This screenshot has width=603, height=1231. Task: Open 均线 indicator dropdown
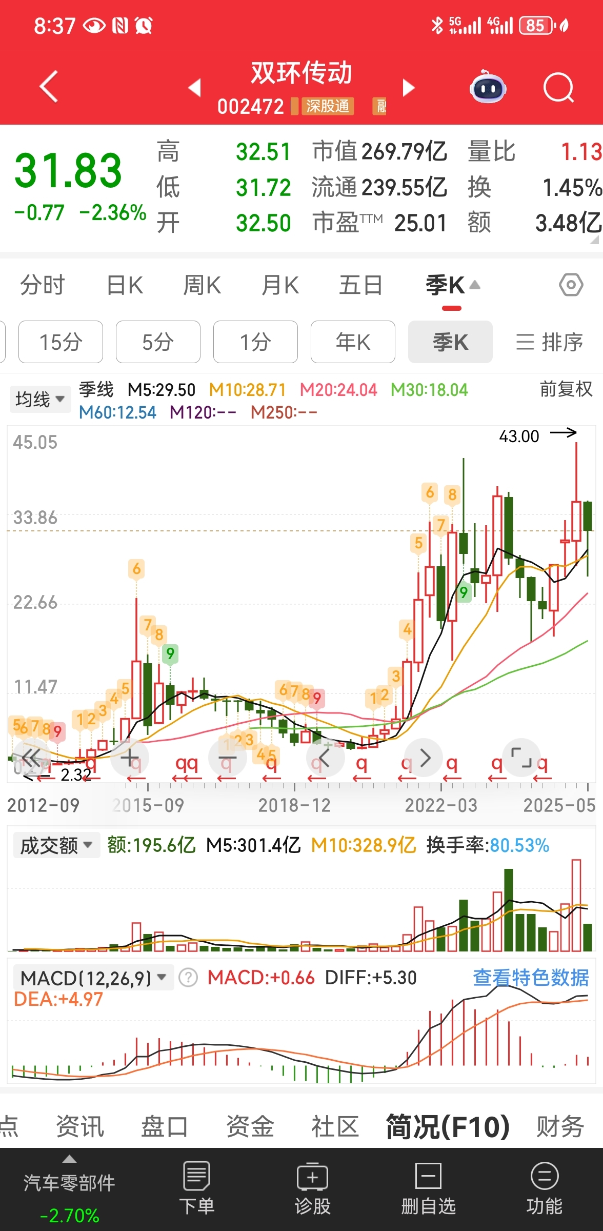[x=40, y=399]
